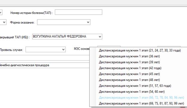The image size is (187, 108).
Task: Select highlighted option (66, 72, 78, 84, 90, 96 лет)
Action: coord(141,98)
